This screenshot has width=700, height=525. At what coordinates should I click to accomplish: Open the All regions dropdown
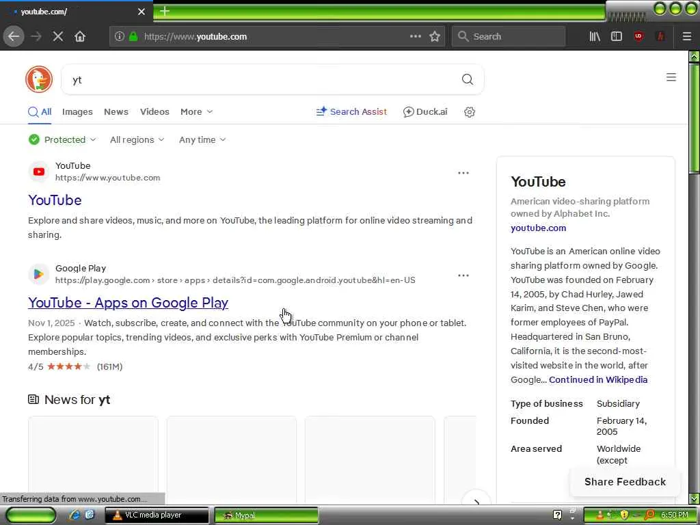tap(137, 139)
